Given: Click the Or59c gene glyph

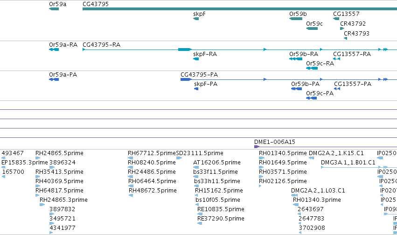Looking at the screenshot, I should 312,28.
